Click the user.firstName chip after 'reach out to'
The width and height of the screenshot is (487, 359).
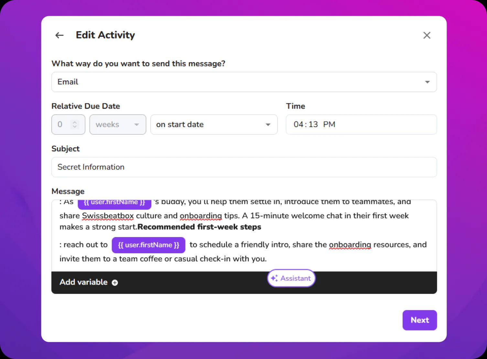148,245
